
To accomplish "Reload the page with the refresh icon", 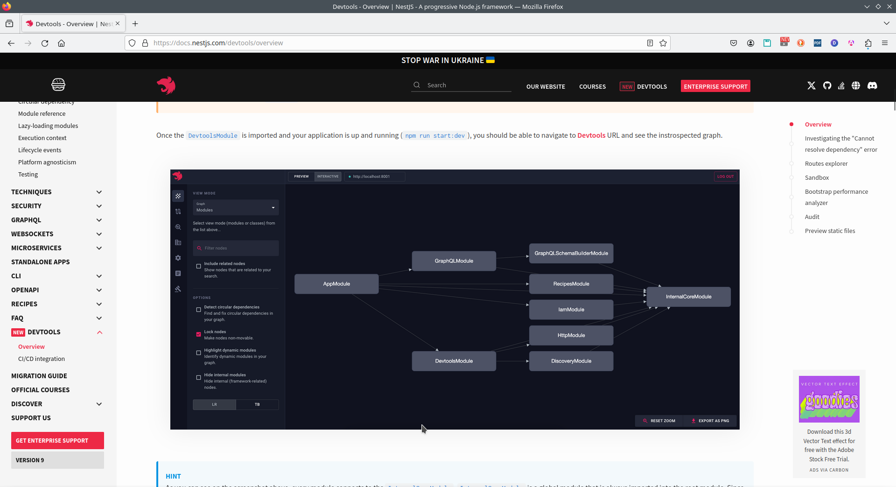I will click(45, 43).
